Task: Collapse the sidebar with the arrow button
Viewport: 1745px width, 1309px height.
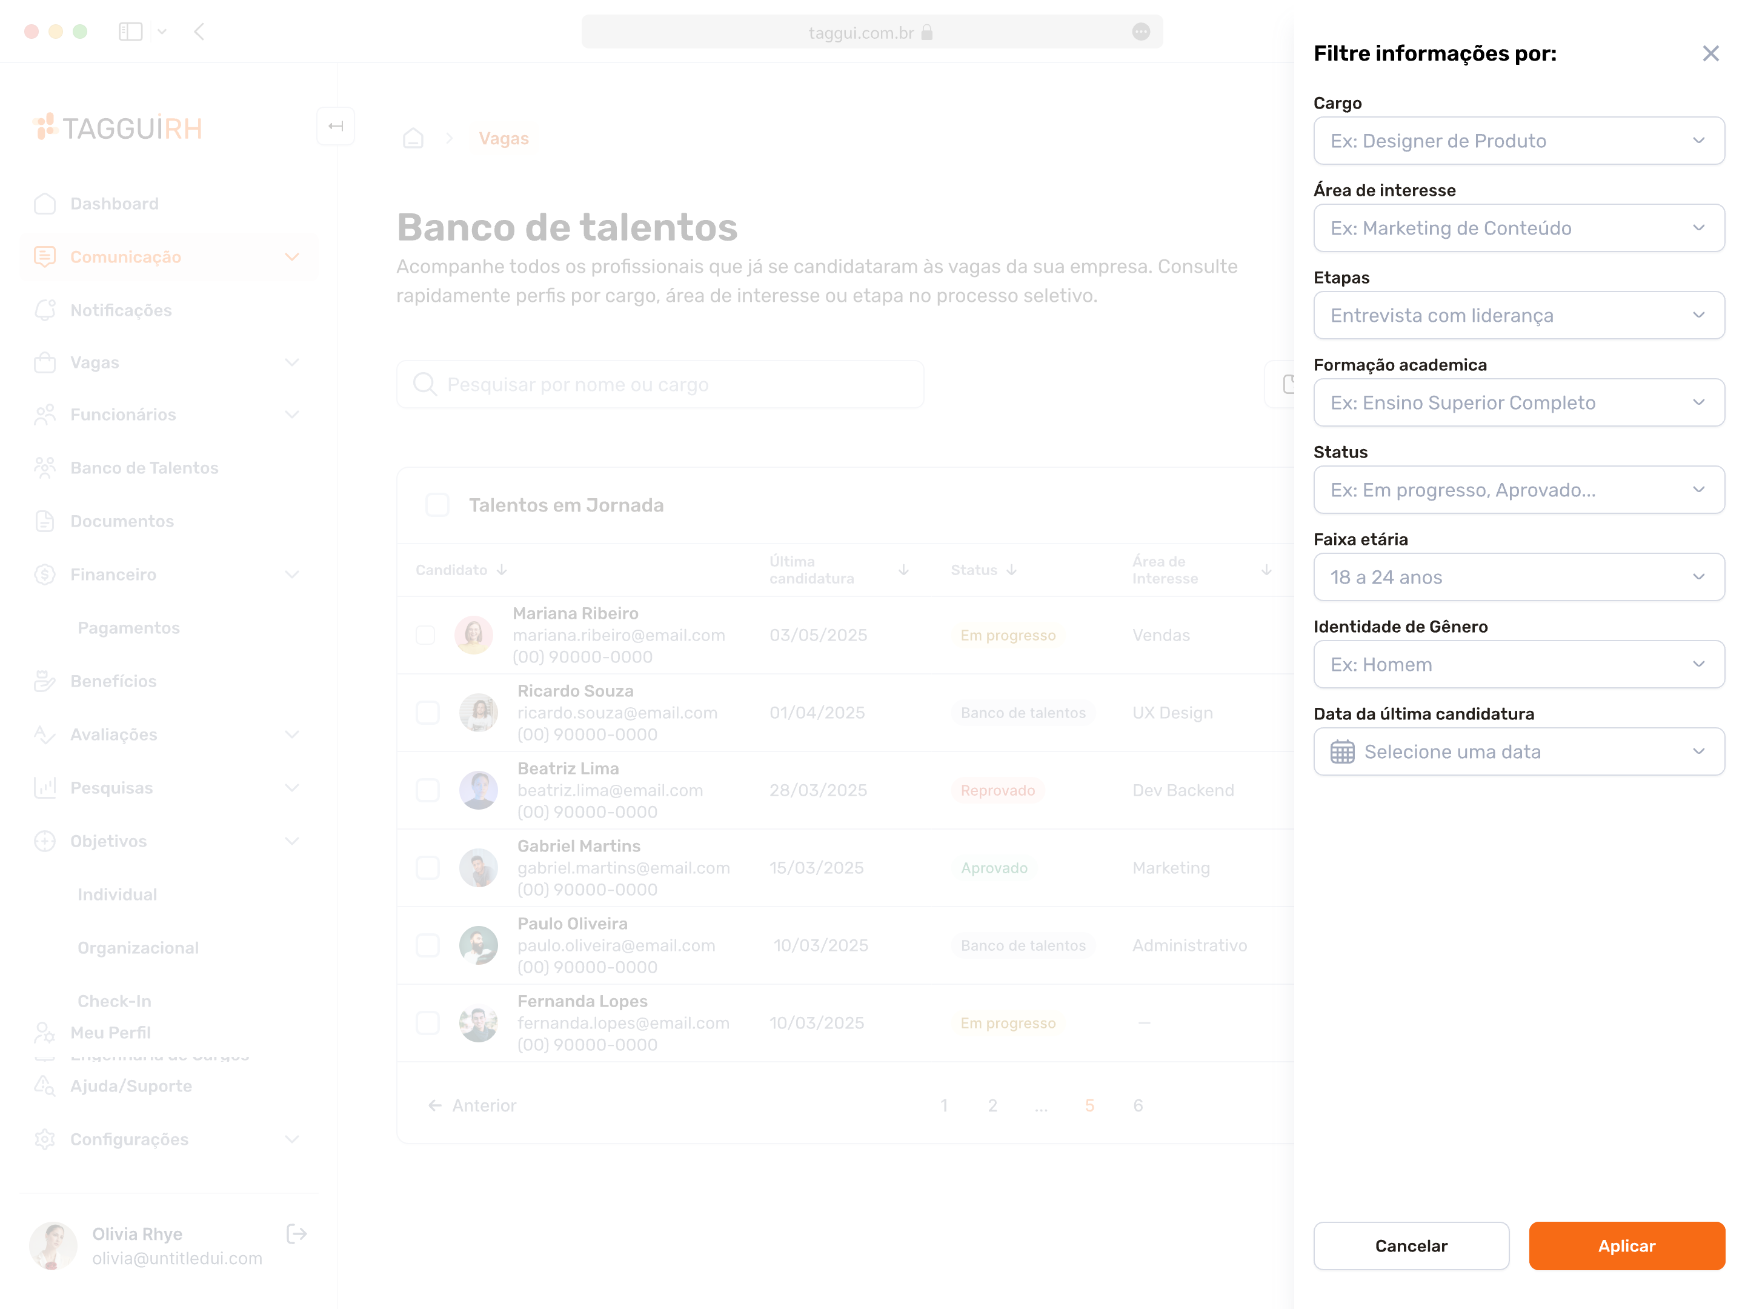Action: (x=336, y=126)
